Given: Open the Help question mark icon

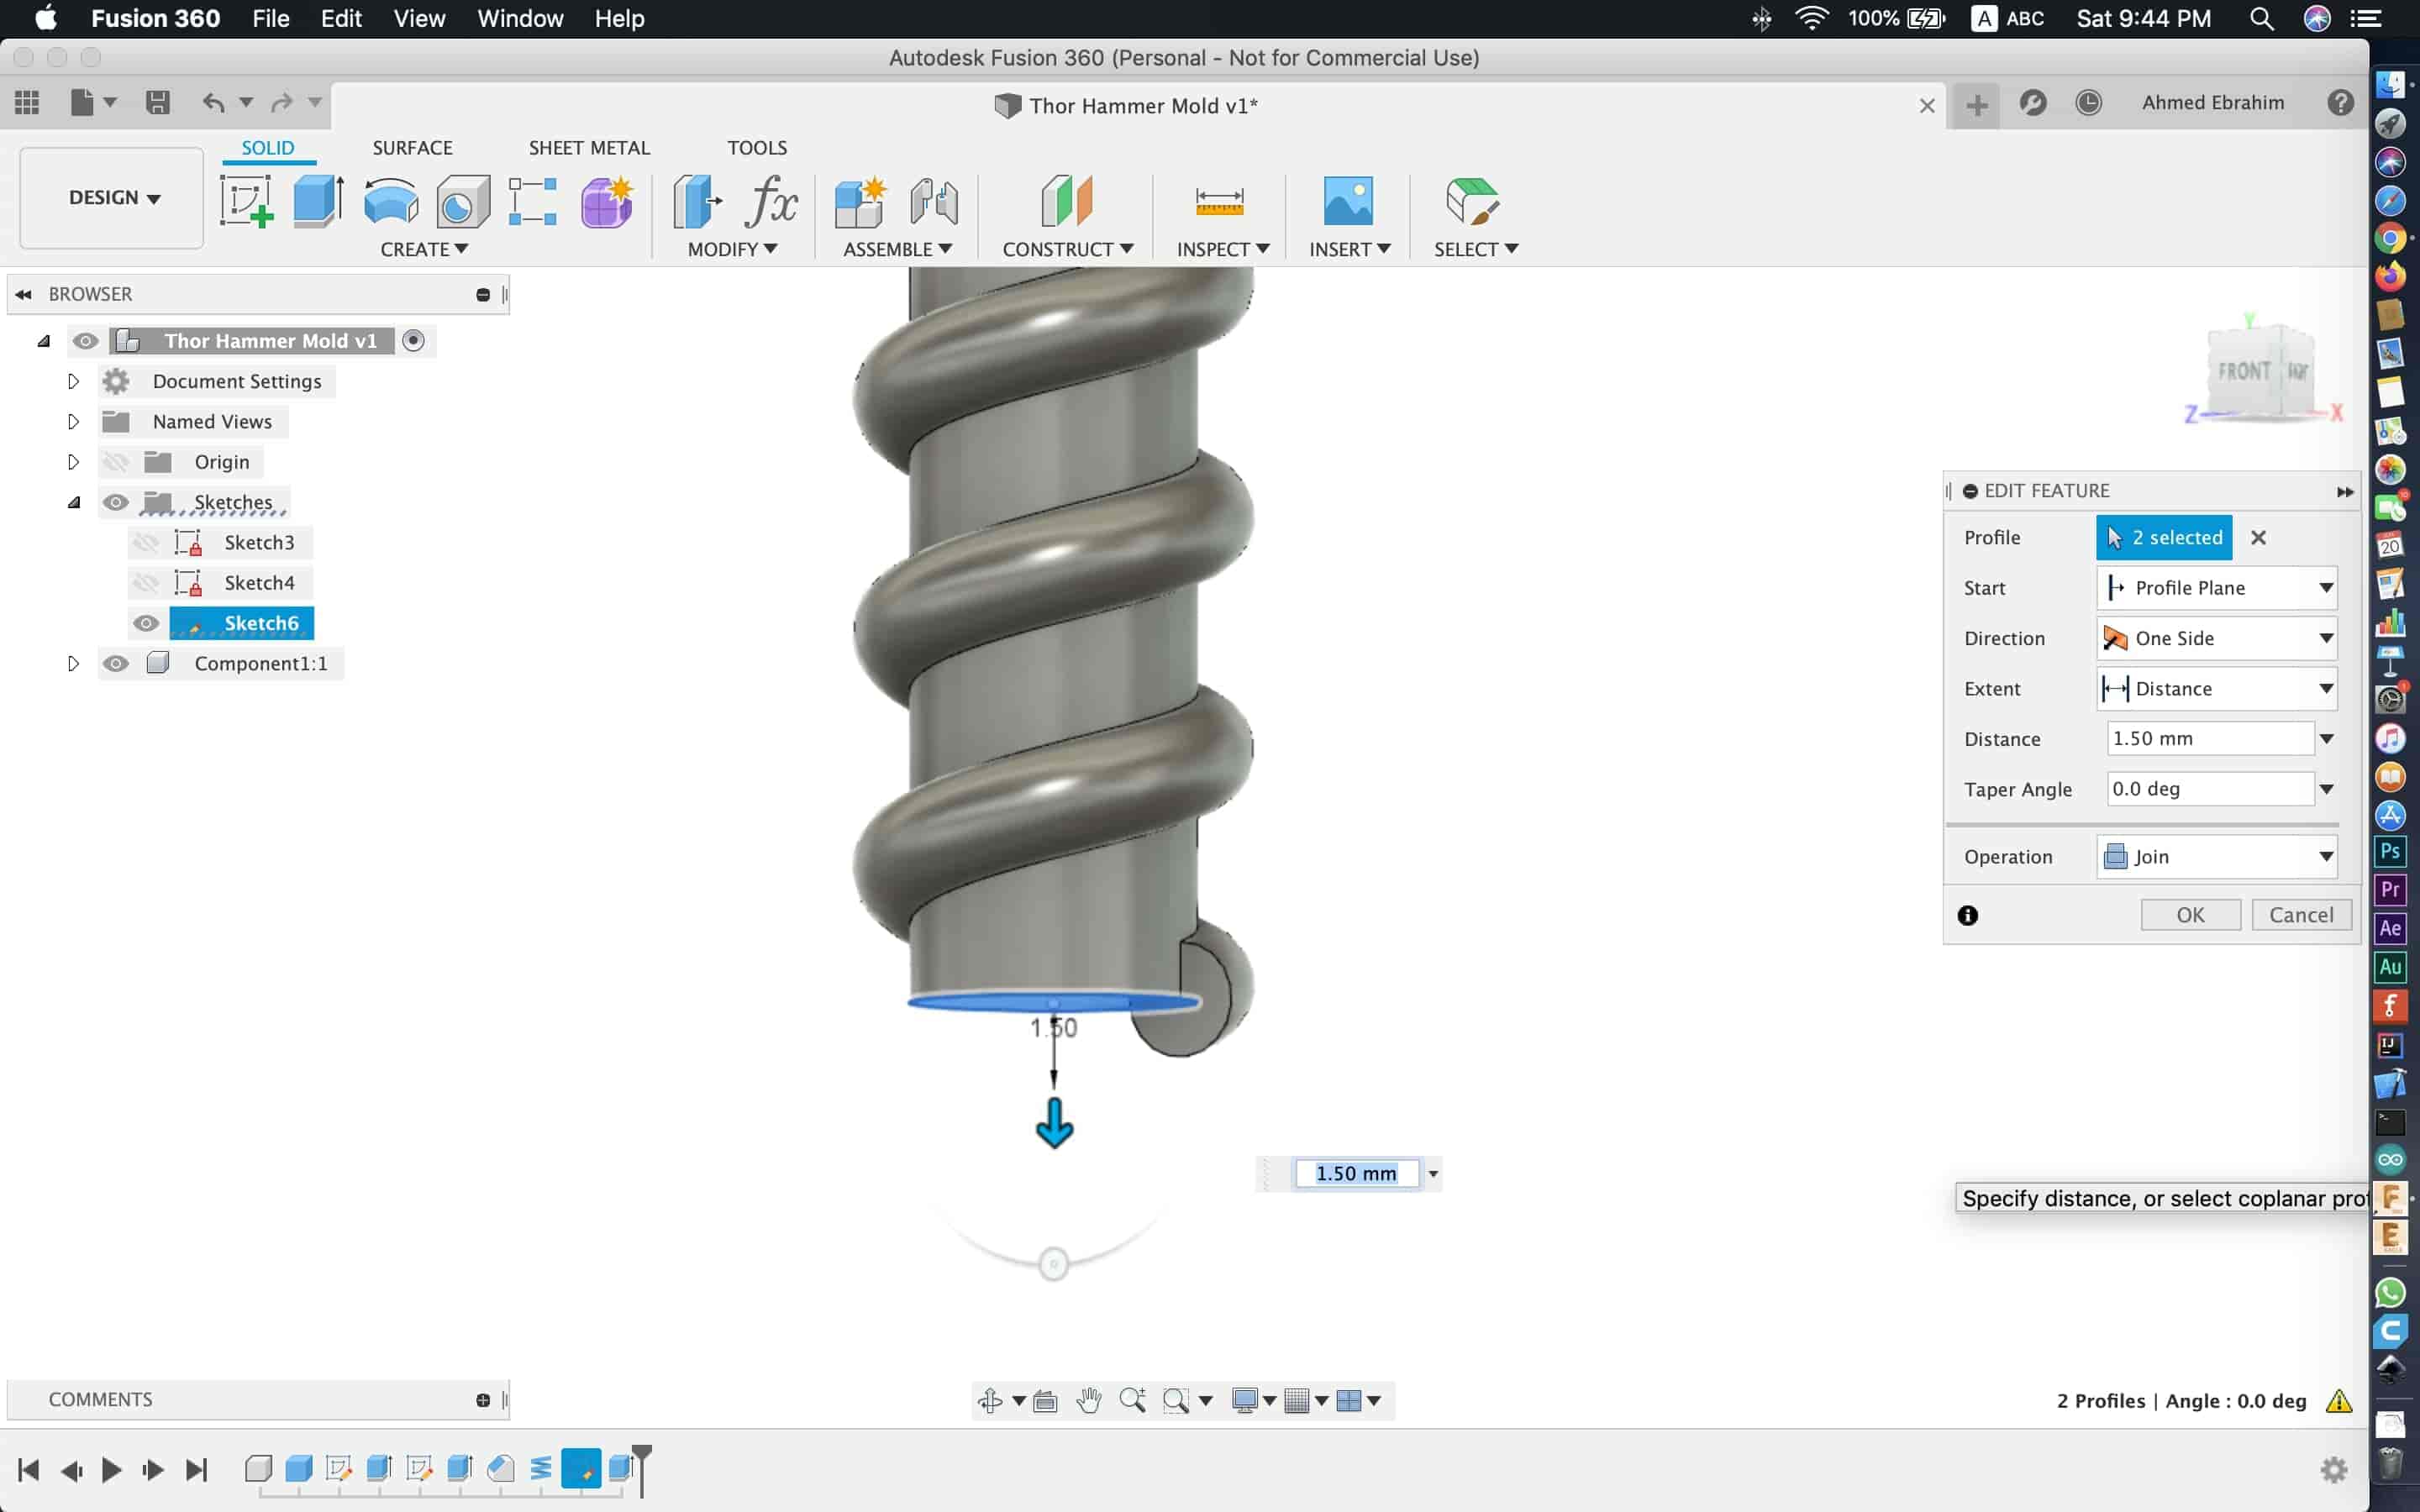Looking at the screenshot, I should click(x=2340, y=103).
